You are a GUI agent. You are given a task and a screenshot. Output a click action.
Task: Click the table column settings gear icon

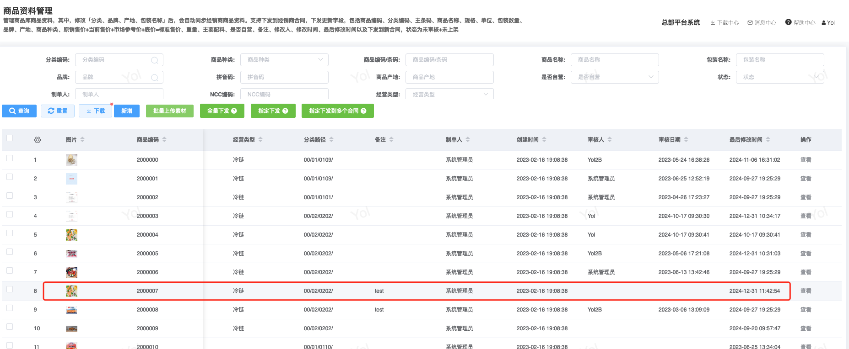(38, 140)
